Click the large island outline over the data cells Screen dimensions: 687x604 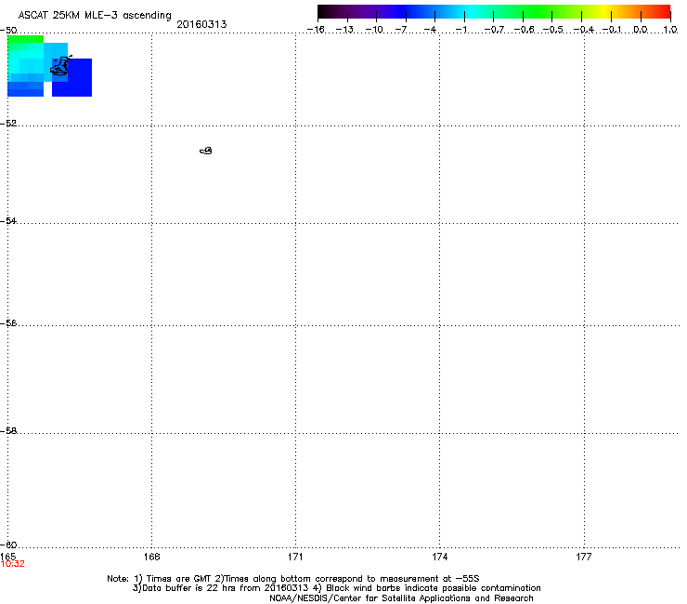point(60,66)
